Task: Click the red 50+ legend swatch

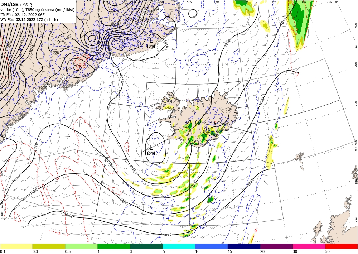Action: point(342,246)
